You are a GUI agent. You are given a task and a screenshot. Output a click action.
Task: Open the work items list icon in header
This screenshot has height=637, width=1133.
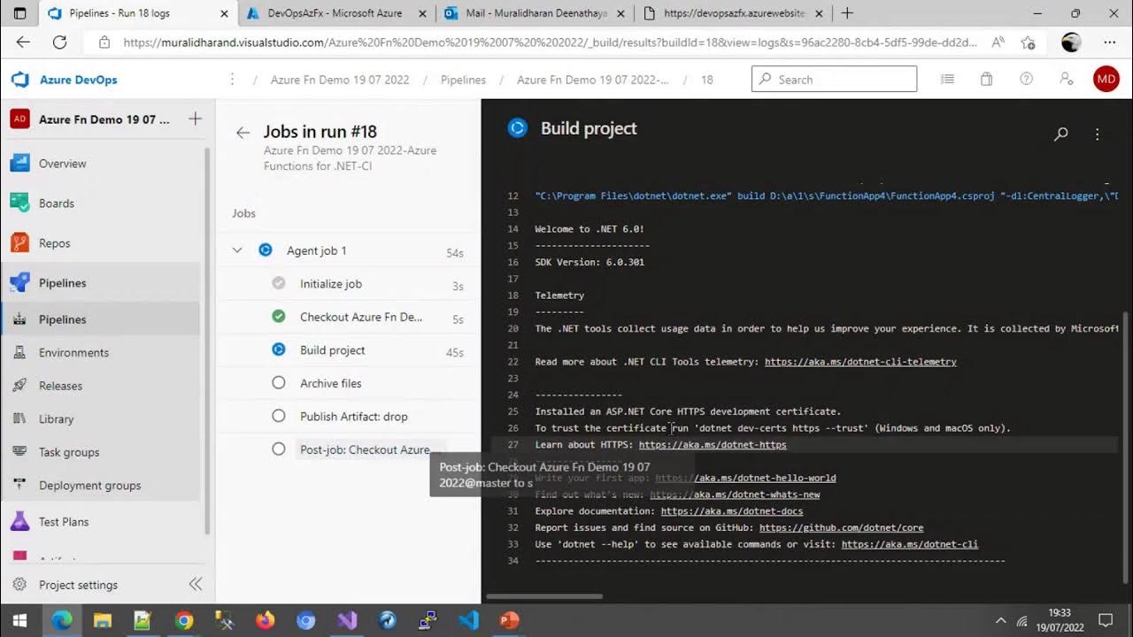pyautogui.click(x=947, y=79)
